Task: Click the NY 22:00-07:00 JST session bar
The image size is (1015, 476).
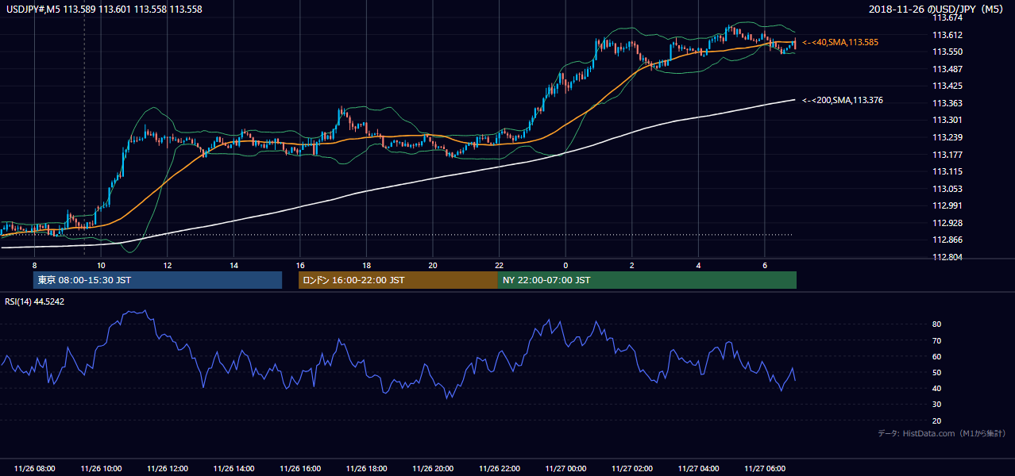Action: click(x=647, y=280)
